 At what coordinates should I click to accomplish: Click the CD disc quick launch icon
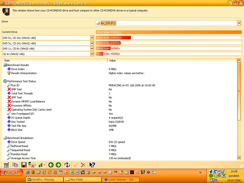110,172
